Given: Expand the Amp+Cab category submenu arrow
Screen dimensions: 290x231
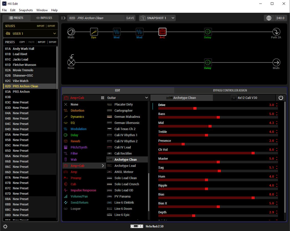Looking at the screenshot, I should click(x=103, y=166).
